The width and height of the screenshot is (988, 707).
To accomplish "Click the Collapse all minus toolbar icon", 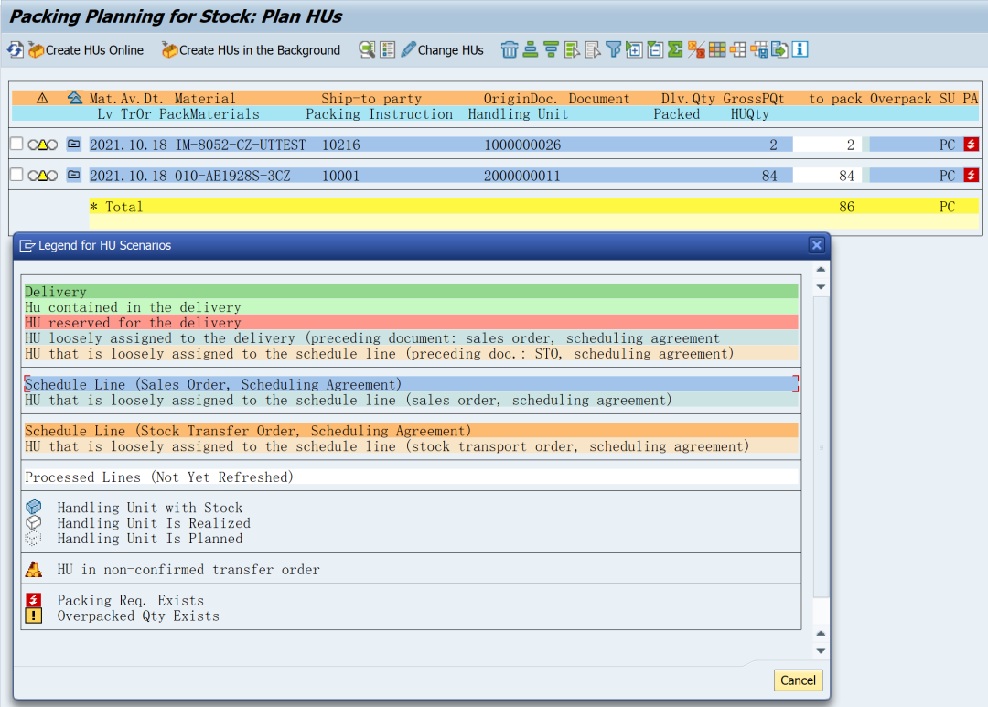I will [655, 49].
